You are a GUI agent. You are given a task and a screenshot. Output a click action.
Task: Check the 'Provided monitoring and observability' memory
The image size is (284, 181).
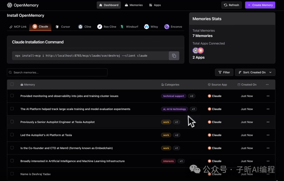pyautogui.click(x=12, y=96)
